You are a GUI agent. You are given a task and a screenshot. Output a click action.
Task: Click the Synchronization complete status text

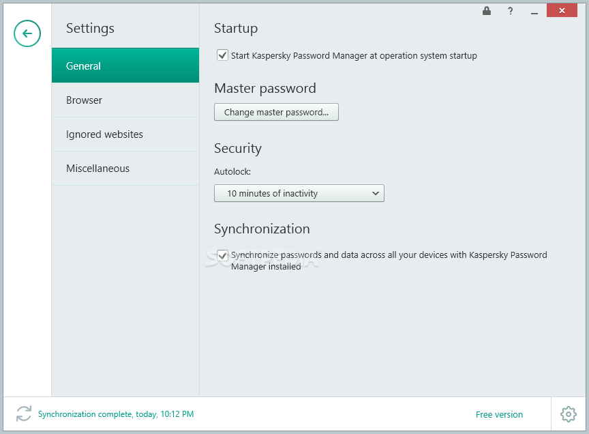pyautogui.click(x=116, y=414)
